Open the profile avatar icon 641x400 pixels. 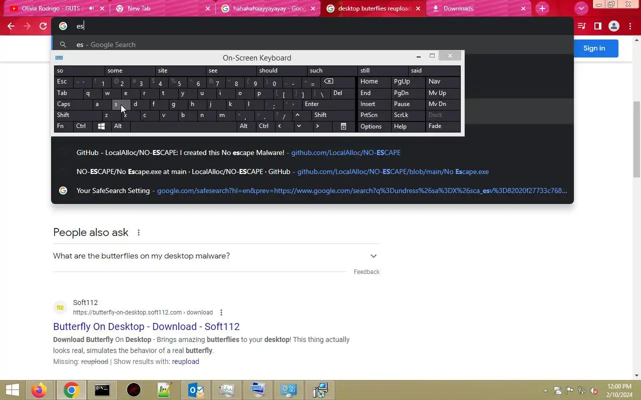click(614, 26)
